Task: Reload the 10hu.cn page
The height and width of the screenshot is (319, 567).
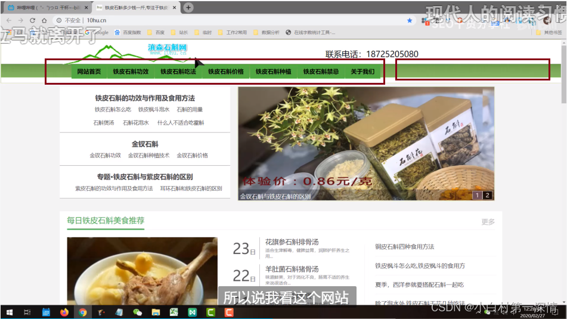Action: 33,20
